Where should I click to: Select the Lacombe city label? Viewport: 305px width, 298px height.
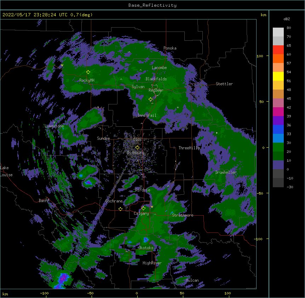coord(159,68)
